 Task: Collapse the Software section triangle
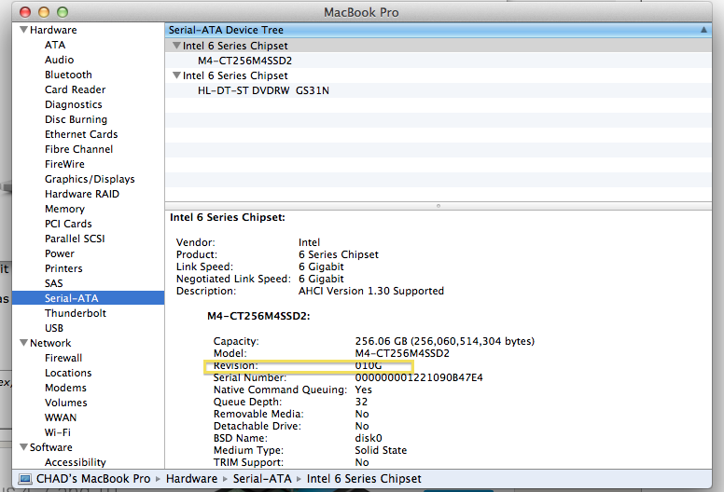[x=23, y=447]
